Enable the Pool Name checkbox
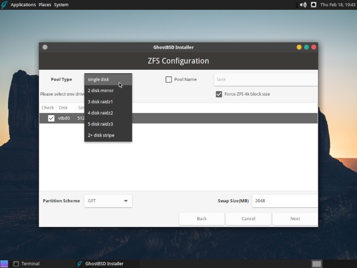357x268 pixels. 168,79
